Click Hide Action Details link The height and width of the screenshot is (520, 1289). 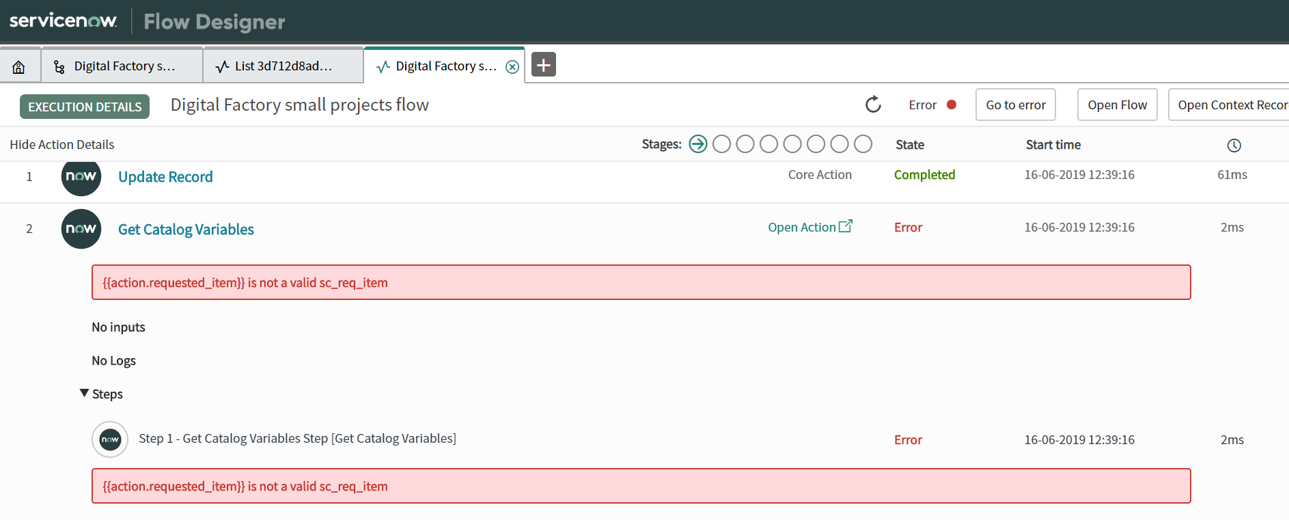click(x=62, y=144)
